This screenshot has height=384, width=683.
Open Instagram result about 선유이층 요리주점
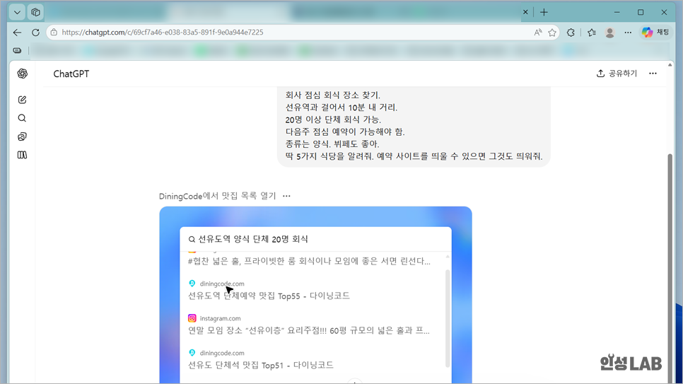tap(308, 330)
